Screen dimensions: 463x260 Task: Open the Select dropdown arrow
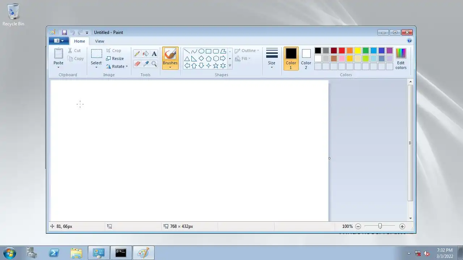96,68
